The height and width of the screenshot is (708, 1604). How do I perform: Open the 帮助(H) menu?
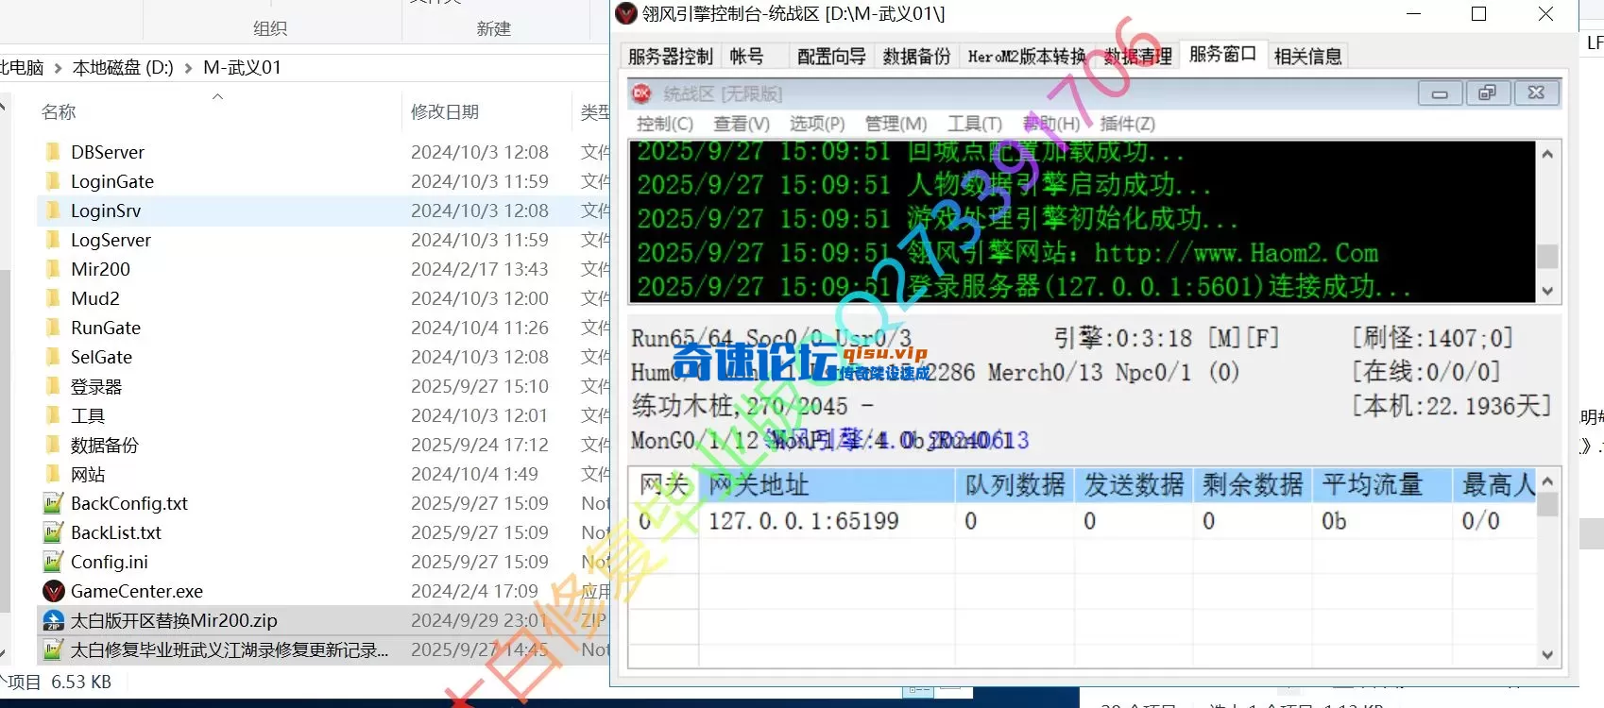[x=1051, y=124]
